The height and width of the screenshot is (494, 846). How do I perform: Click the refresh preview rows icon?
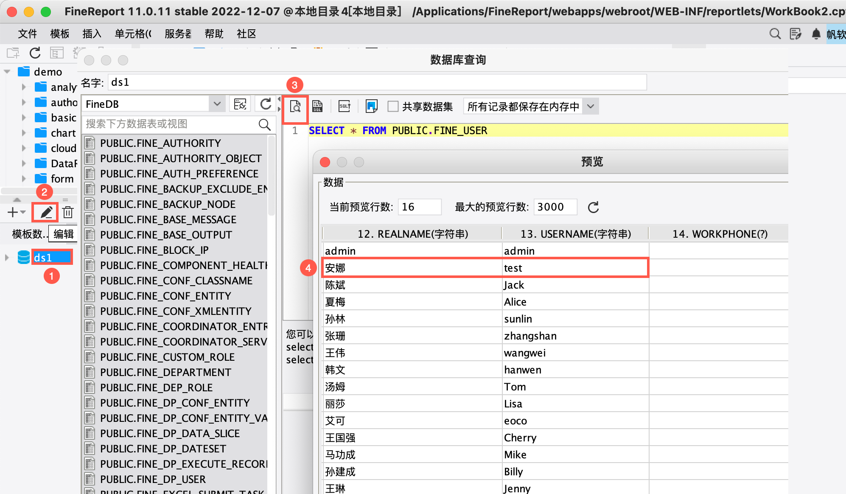(x=593, y=207)
